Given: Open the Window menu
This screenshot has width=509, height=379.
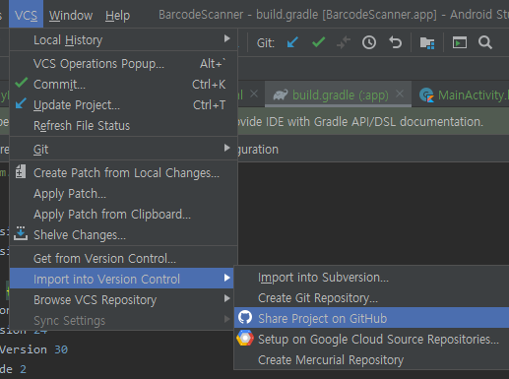Looking at the screenshot, I should pos(71,15).
